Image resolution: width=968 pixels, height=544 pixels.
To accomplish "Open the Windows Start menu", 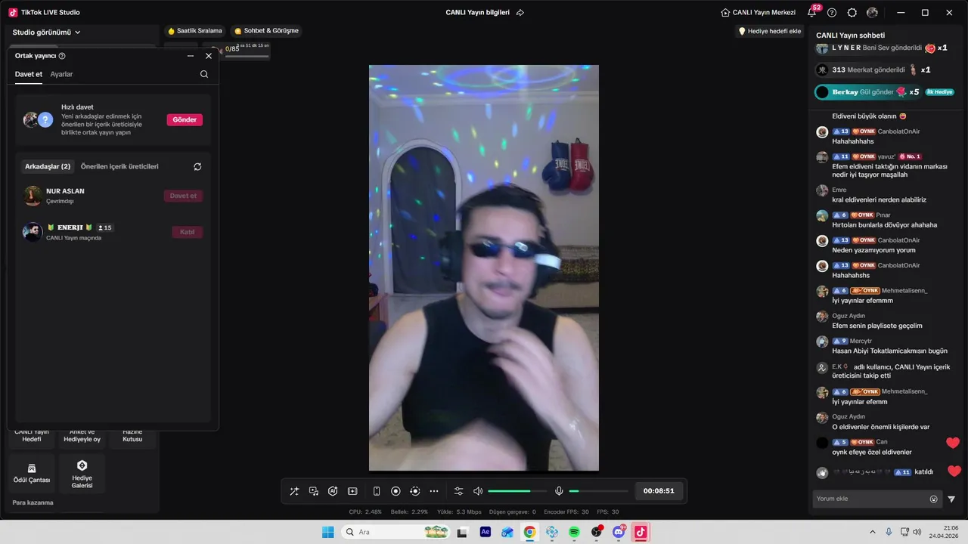I will tap(328, 532).
